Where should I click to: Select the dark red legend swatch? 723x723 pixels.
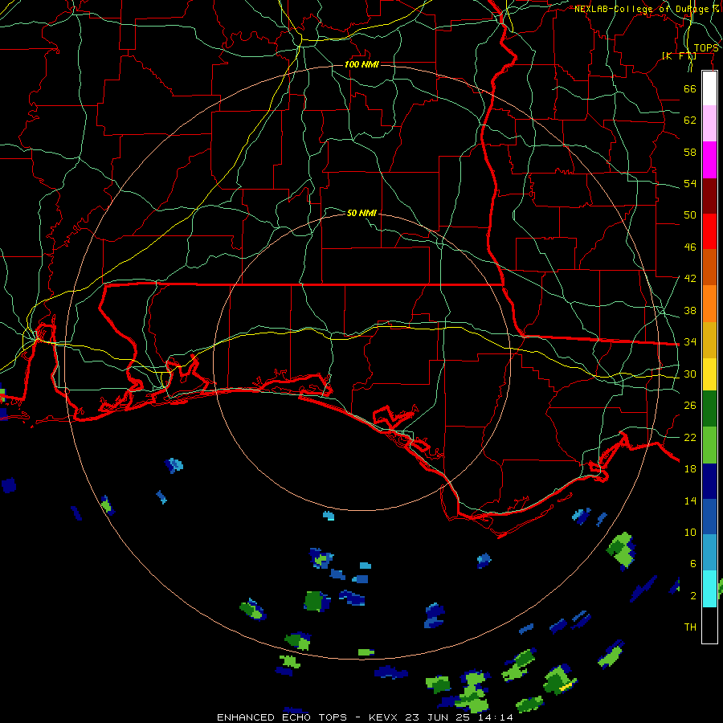(709, 196)
